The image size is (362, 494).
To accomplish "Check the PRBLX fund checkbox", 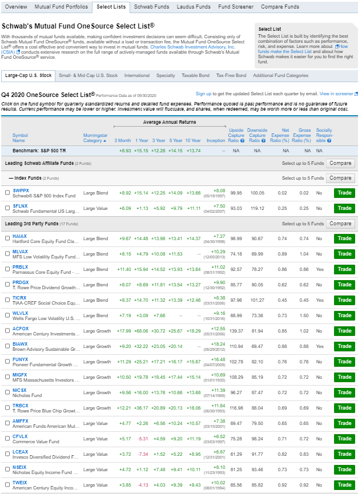I will 7,269.
